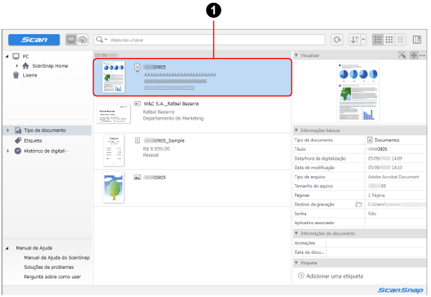The width and height of the screenshot is (431, 297).
Task: Switch to compact text list view
Action: tap(401, 40)
